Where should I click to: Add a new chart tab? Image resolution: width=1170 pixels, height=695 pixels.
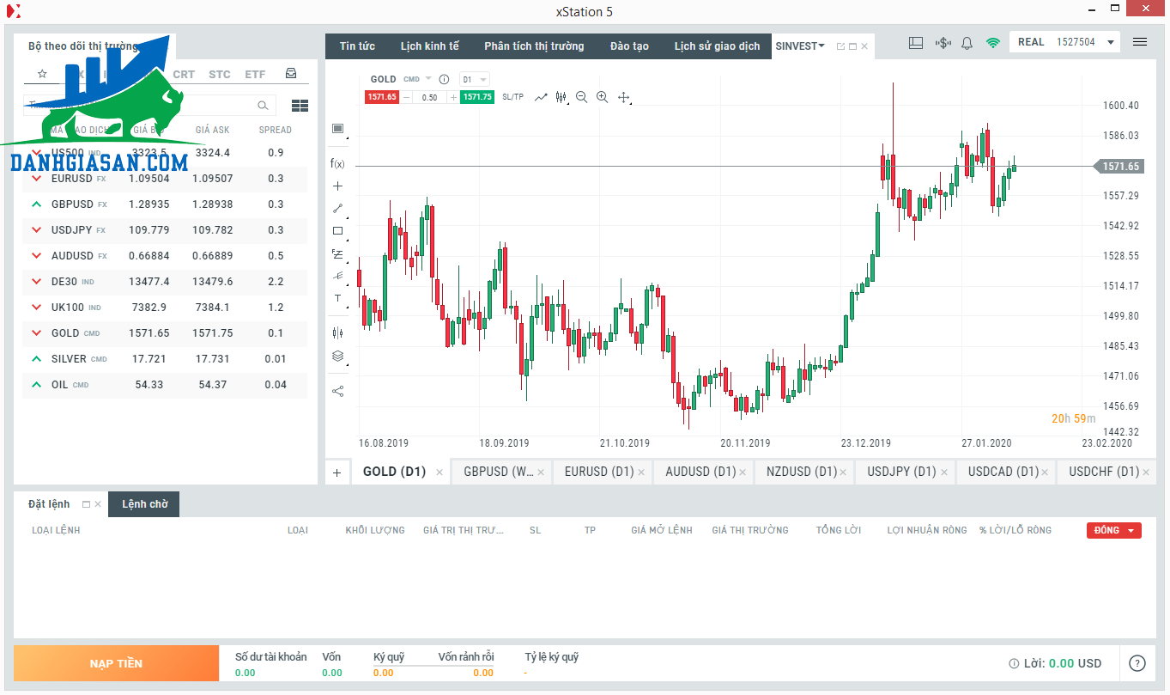tap(337, 472)
